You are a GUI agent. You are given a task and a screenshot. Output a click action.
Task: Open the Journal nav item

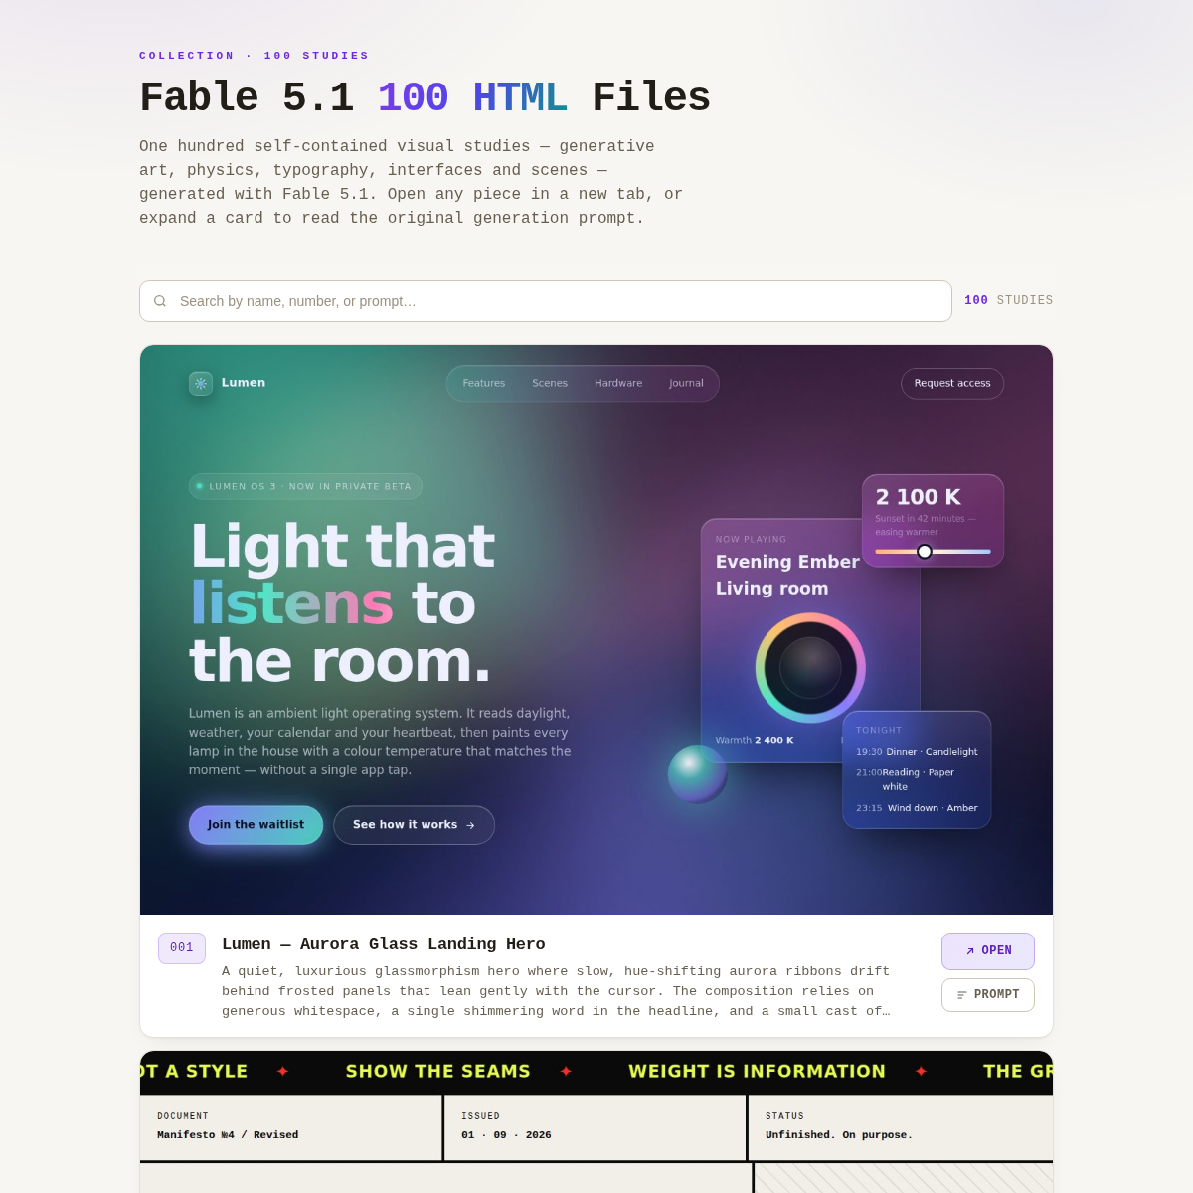(686, 383)
